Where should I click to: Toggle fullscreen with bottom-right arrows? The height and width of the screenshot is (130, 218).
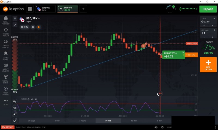click(x=216, y=127)
